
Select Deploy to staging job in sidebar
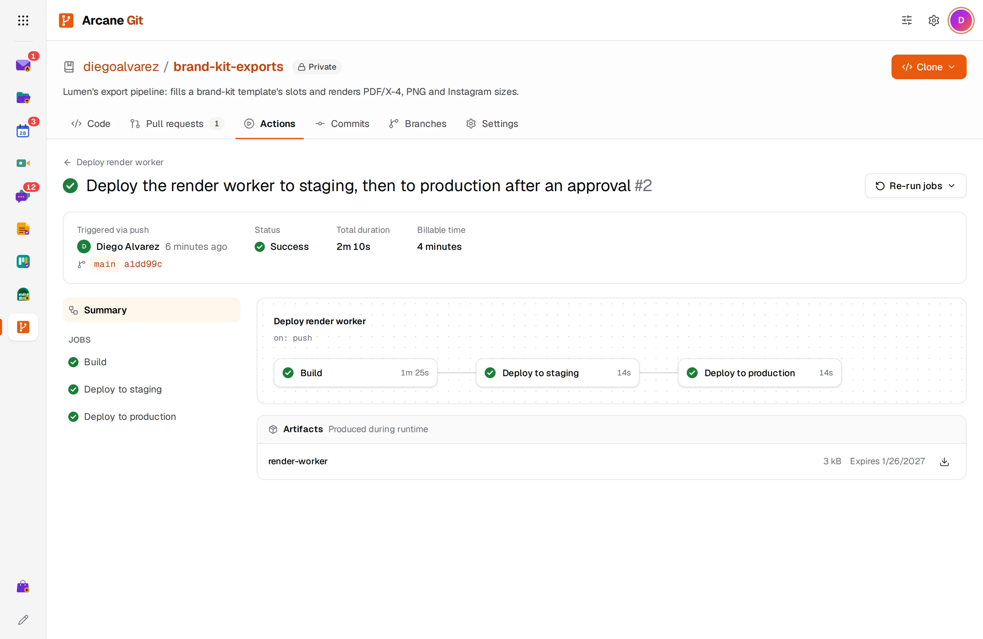pos(151,389)
